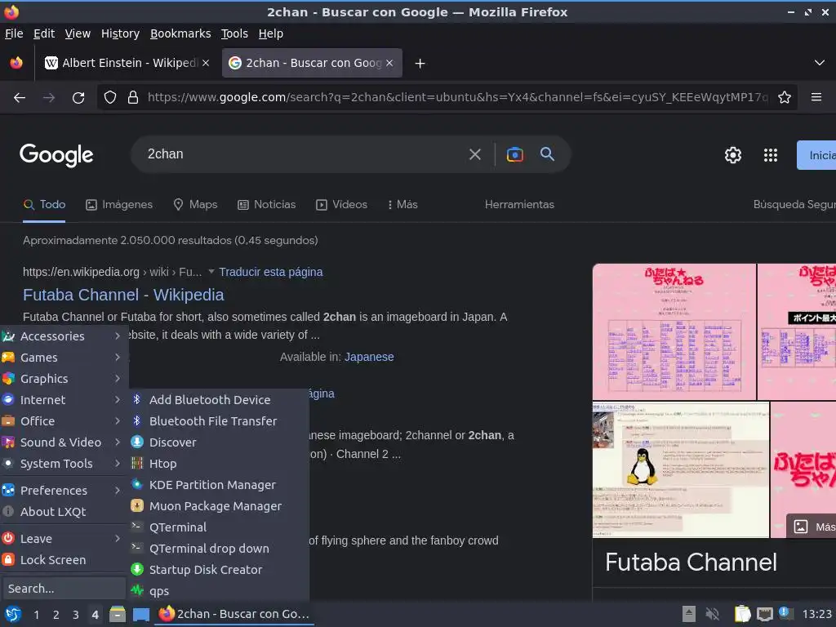
Task: Open Discover software center
Action: tap(220, 442)
